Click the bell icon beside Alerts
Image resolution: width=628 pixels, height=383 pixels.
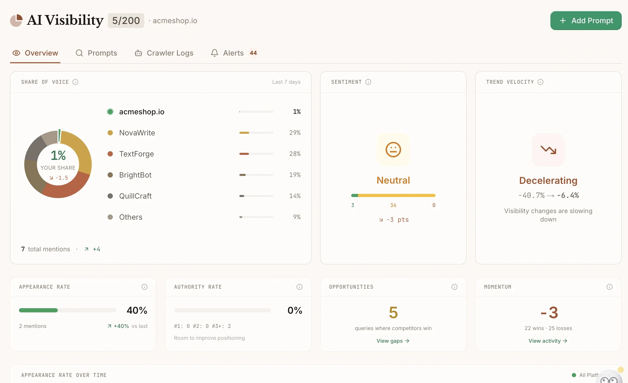pos(214,53)
